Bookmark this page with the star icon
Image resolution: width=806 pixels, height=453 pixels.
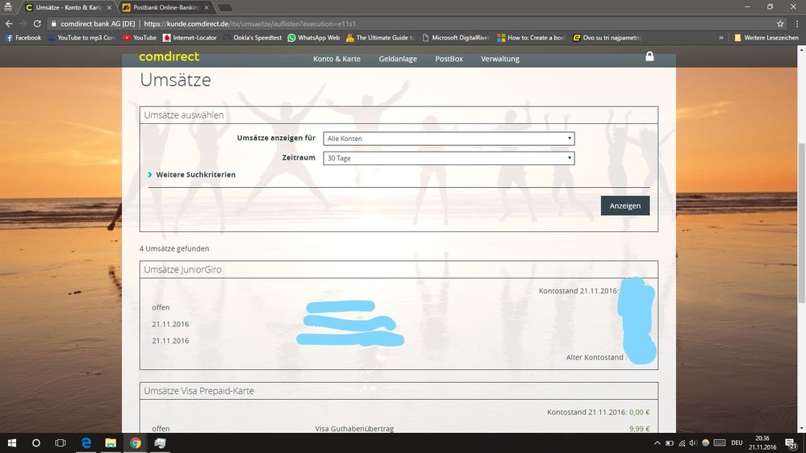(x=780, y=23)
